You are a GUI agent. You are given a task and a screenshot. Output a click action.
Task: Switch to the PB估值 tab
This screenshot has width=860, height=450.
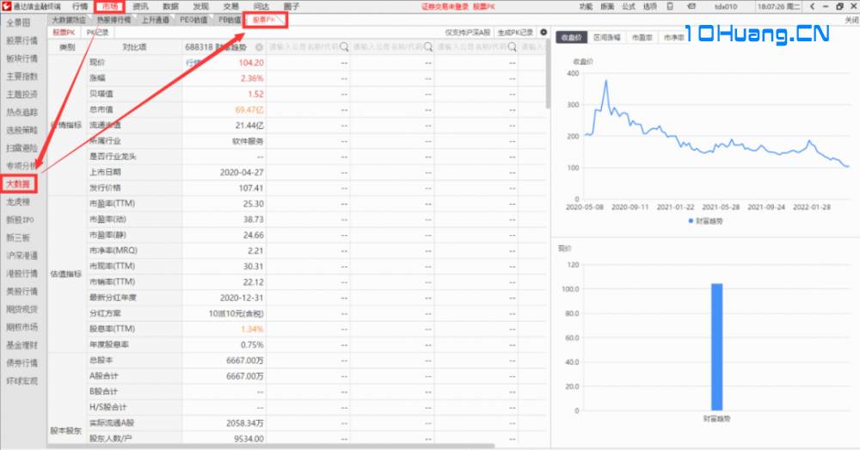(x=230, y=20)
